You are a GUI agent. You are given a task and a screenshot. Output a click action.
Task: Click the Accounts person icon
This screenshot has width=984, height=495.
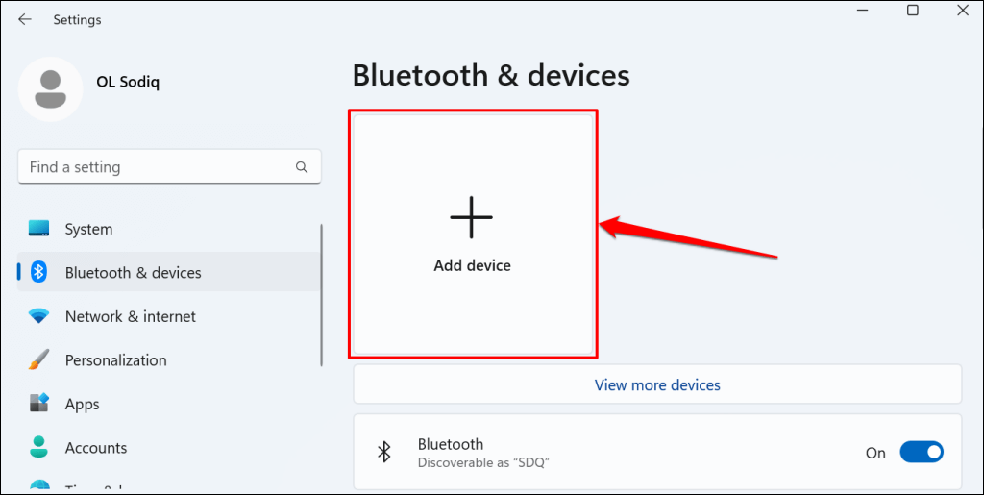pyautogui.click(x=38, y=447)
